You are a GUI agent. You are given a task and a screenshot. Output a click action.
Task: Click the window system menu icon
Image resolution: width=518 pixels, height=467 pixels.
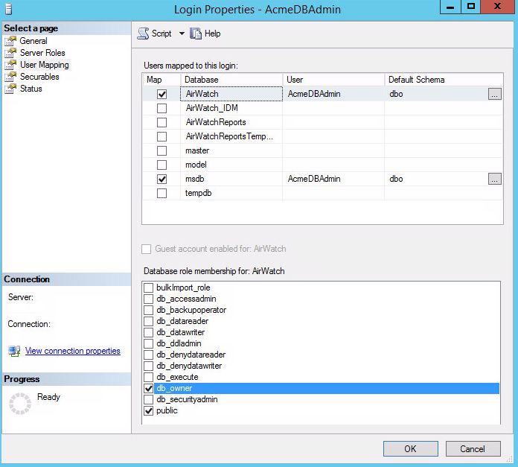pos(9,9)
